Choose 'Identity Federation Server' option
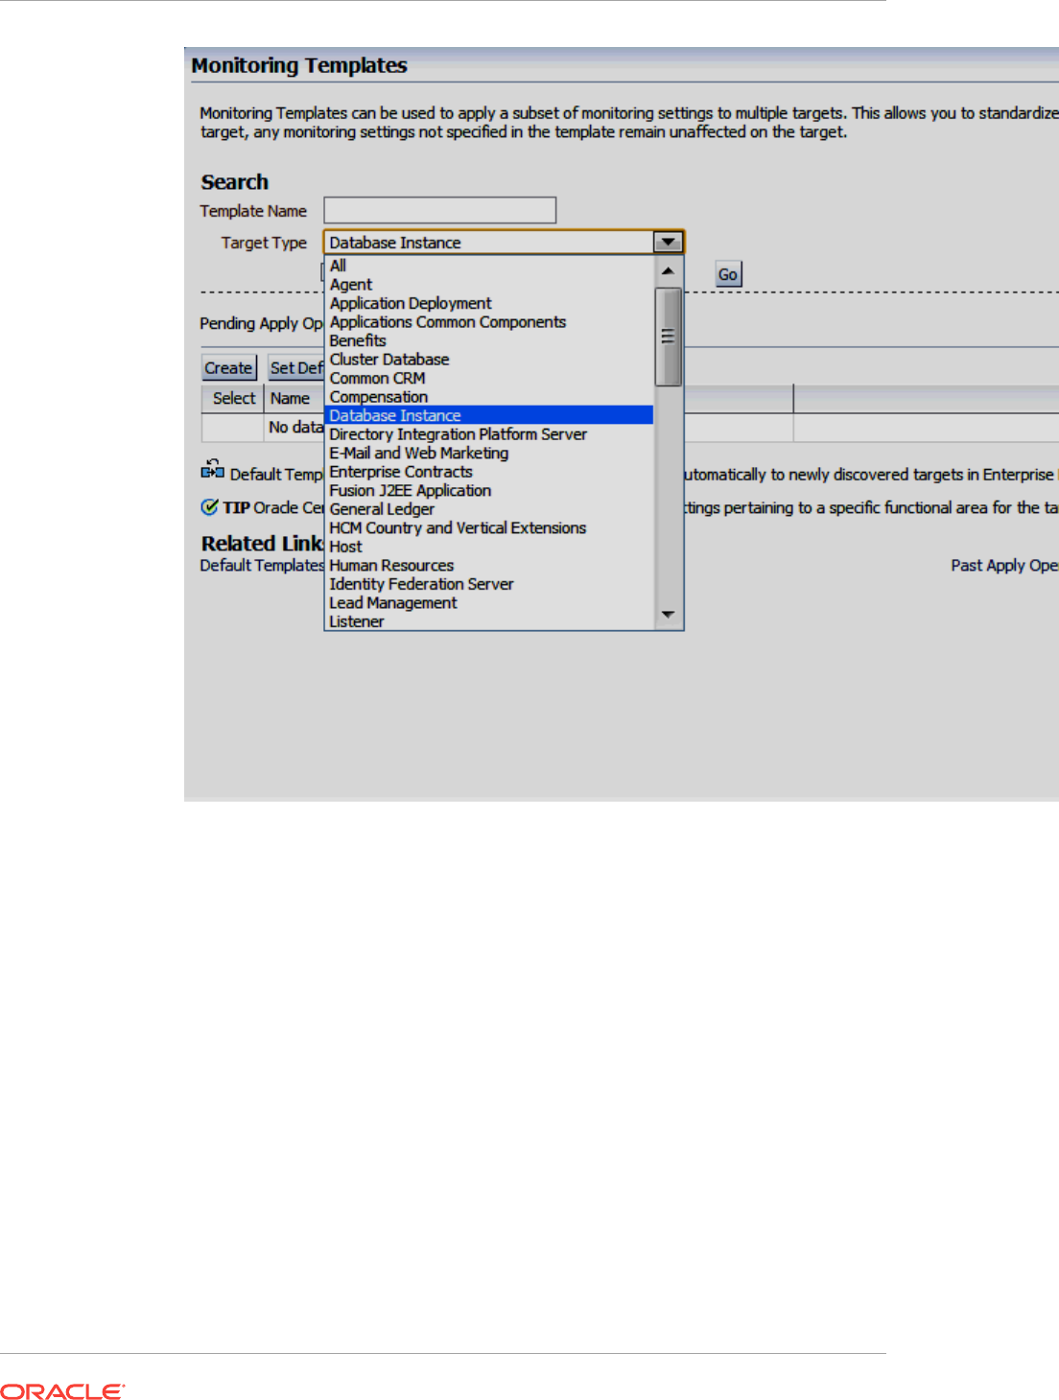1059x1400 pixels. pyautogui.click(x=489, y=584)
